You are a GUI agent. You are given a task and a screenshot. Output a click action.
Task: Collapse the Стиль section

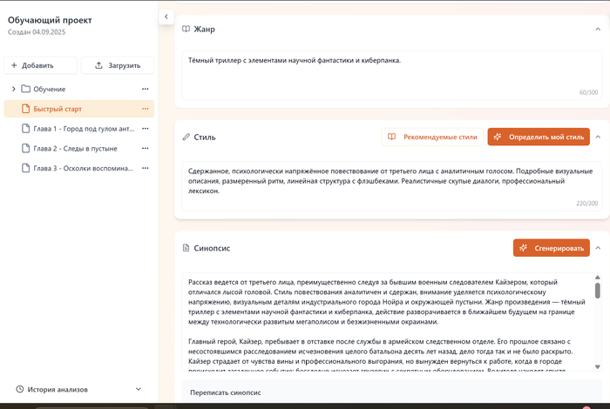pos(598,137)
